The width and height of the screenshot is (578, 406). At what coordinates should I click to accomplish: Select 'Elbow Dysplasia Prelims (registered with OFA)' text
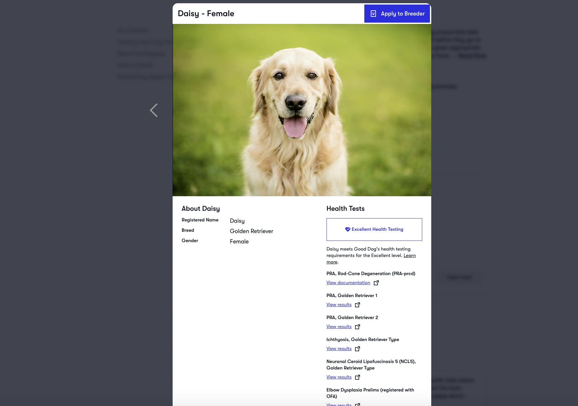pyautogui.click(x=370, y=393)
